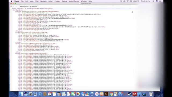This screenshot has width=172, height=97.
Task: Click the 23% battery indicator
Action: pyautogui.click(x=136, y=1)
